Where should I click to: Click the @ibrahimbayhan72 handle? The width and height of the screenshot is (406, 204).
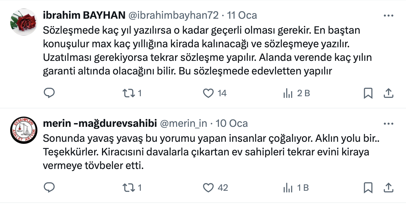(173, 15)
